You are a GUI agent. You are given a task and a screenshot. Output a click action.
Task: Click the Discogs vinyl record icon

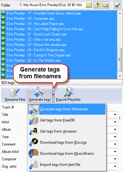(34, 142)
